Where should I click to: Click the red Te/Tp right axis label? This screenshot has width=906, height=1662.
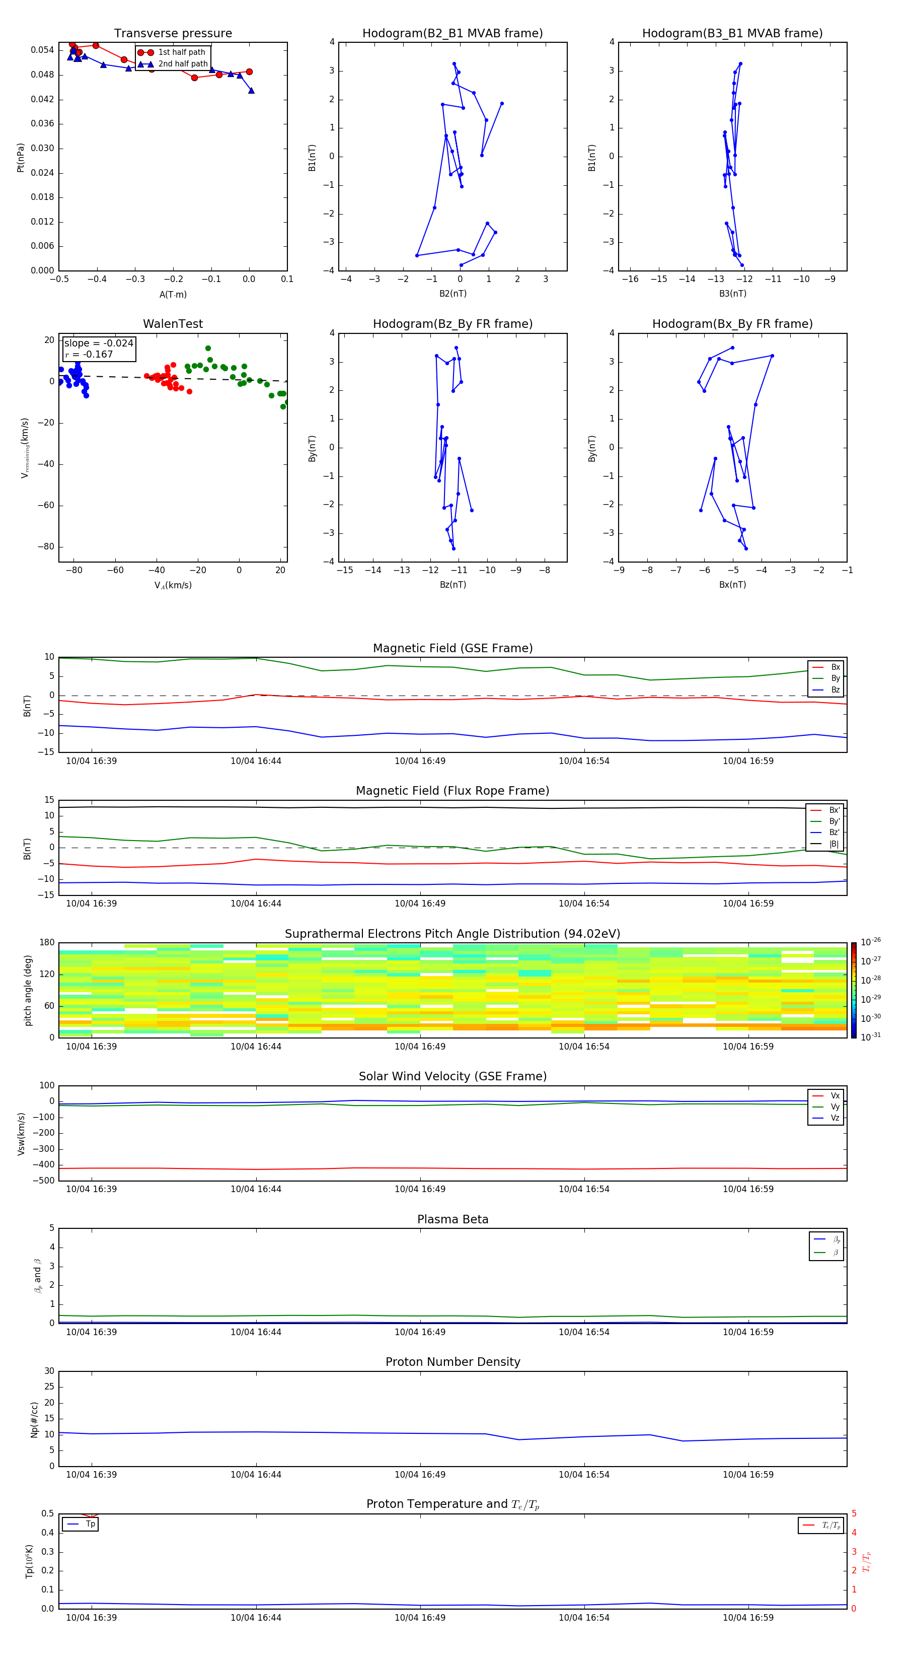coord(867,1561)
